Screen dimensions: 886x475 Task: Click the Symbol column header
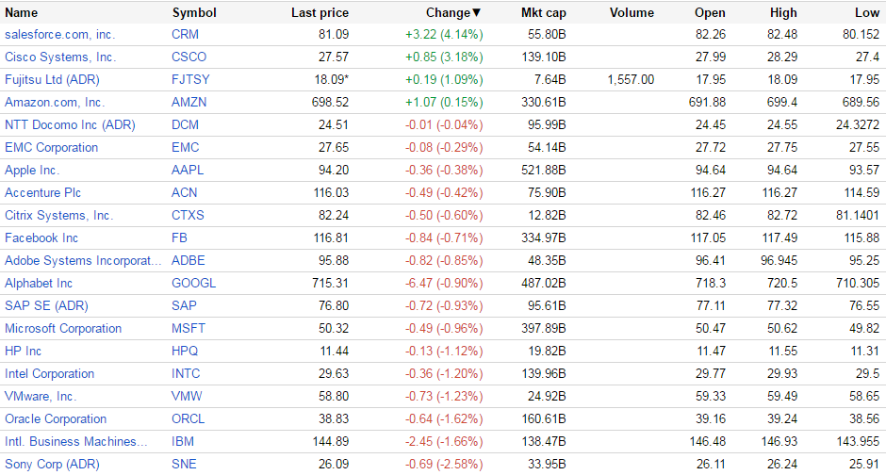click(x=194, y=13)
